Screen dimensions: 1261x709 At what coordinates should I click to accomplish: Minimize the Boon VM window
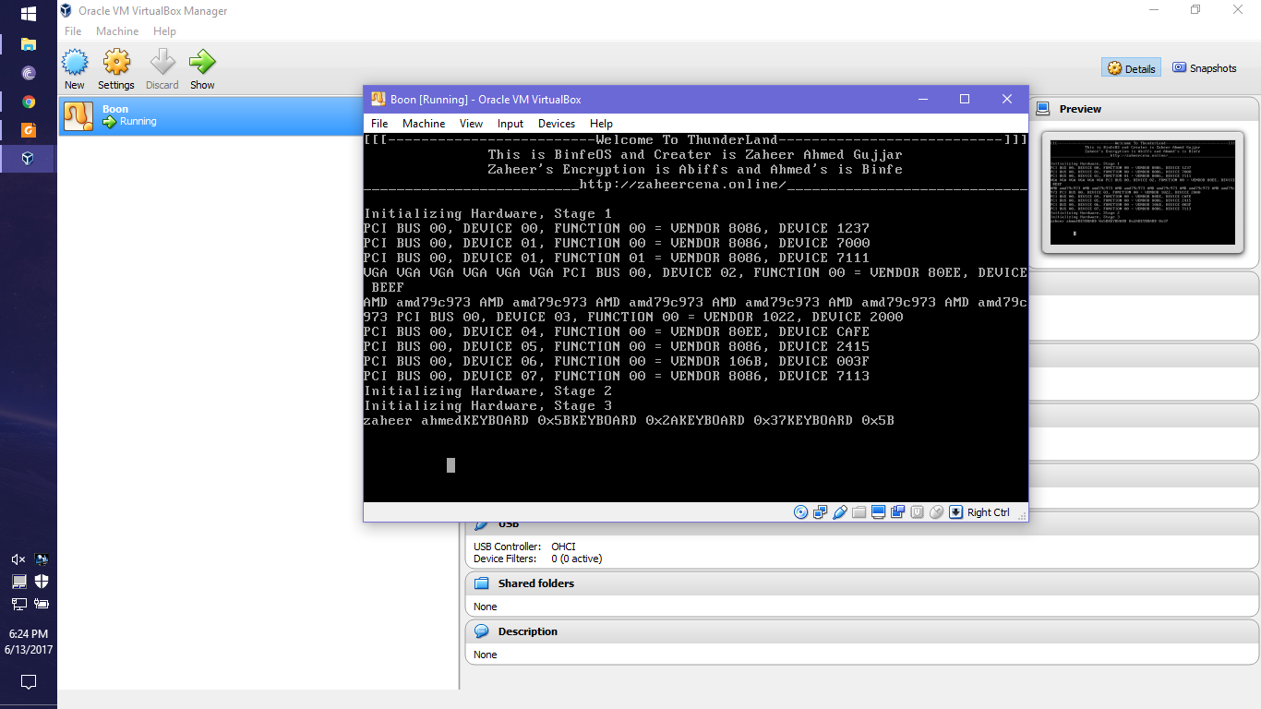click(x=921, y=99)
